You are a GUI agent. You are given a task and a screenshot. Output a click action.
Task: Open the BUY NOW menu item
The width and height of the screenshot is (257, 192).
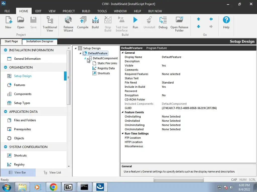(x=155, y=11)
